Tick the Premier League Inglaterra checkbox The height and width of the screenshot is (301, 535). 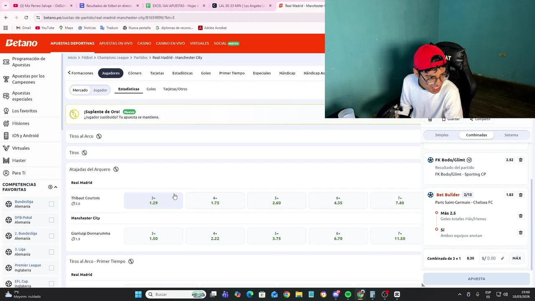51,268
